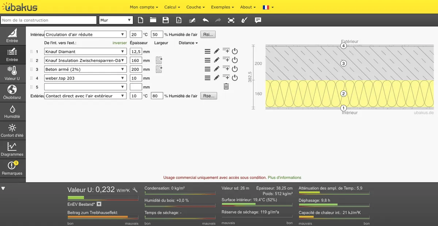The image size is (438, 226).
Task: Open the Knauf Diamant material dropdown
Action: tap(85, 51)
